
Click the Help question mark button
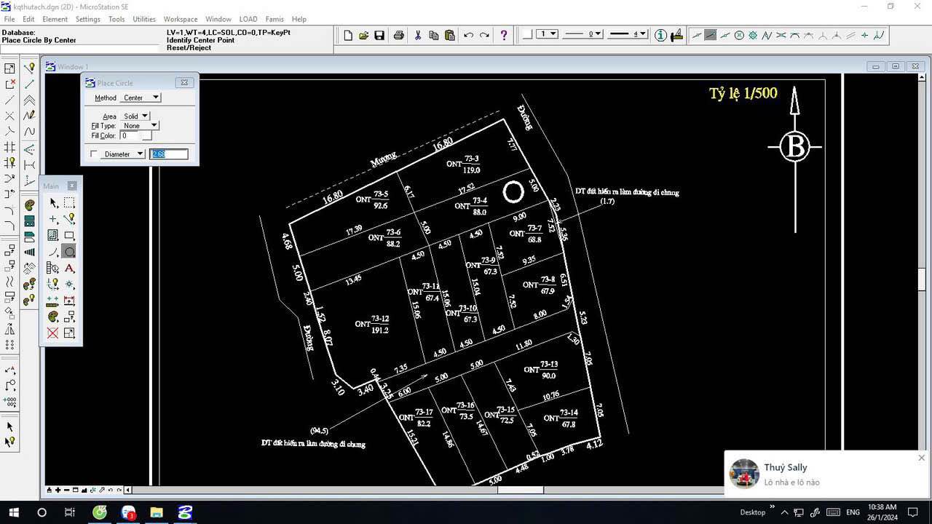504,35
